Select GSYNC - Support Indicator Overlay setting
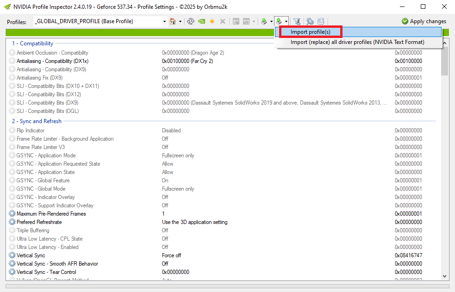Screen dimensions: 455x292 (223, 205)
